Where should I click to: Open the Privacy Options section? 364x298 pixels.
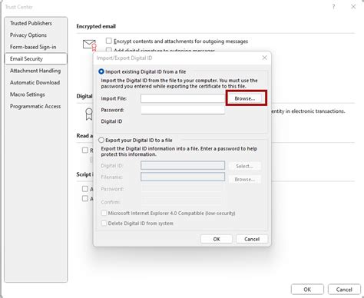tap(28, 35)
